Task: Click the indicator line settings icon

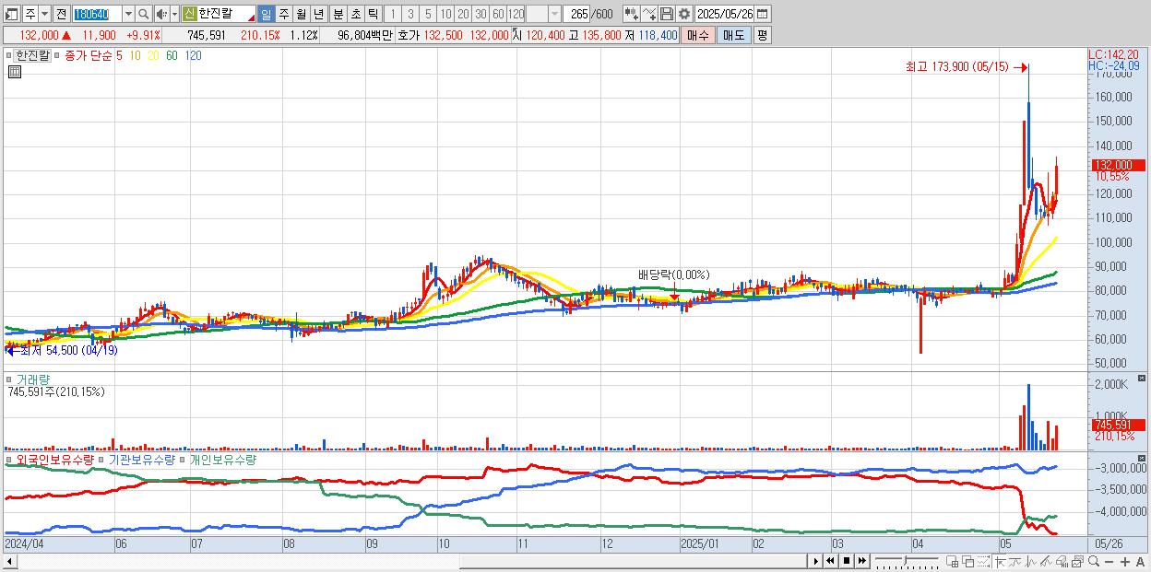Action: (648, 14)
